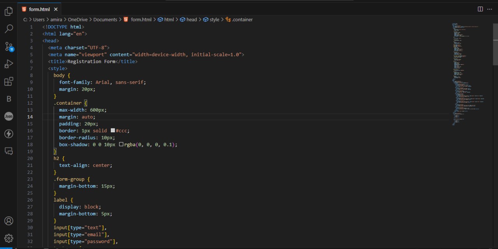Open the Explorer view in activity bar
Image resolution: width=498 pixels, height=249 pixels.
(x=9, y=12)
